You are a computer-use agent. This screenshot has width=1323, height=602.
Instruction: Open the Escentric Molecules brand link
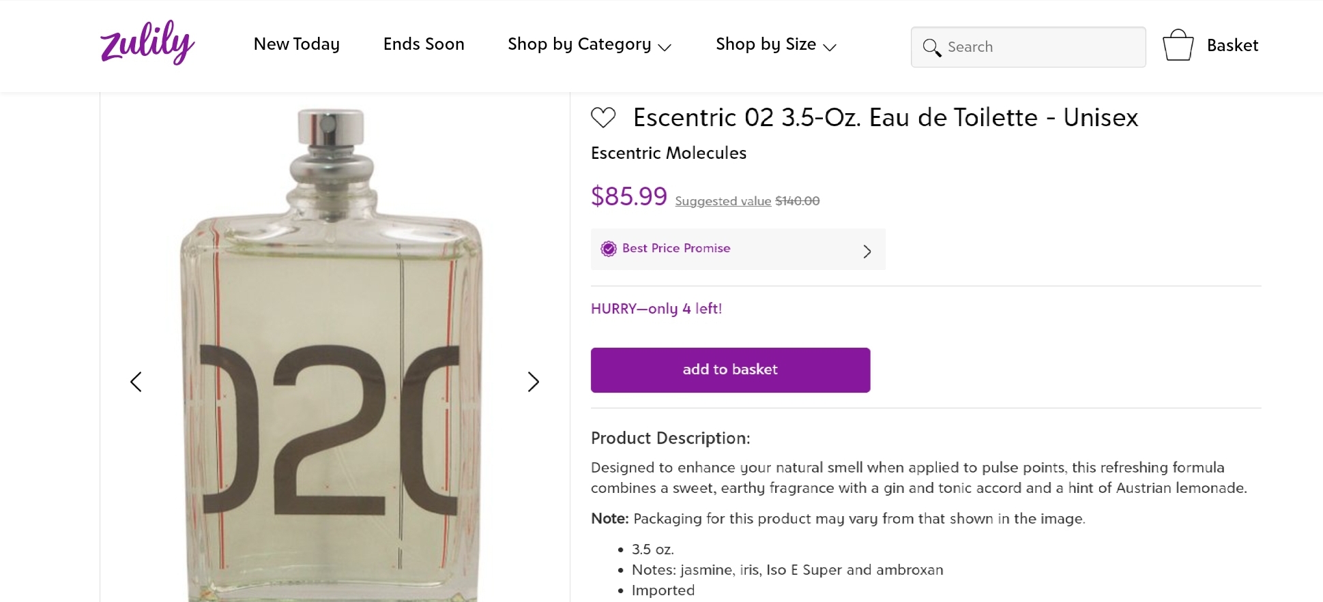point(669,153)
